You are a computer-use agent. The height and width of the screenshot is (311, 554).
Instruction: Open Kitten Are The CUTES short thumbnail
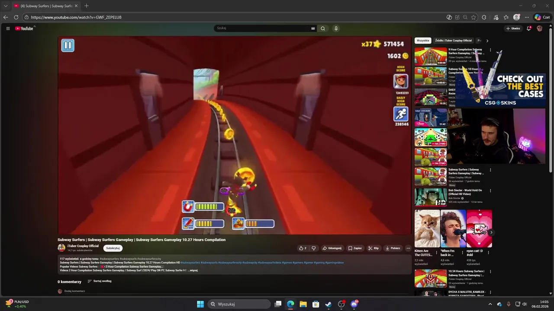(427, 228)
